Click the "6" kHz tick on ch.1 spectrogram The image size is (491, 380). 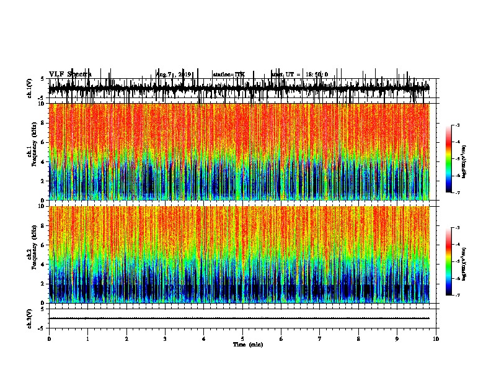43,143
